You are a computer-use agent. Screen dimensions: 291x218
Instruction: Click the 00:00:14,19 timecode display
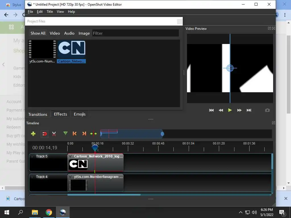point(45,148)
